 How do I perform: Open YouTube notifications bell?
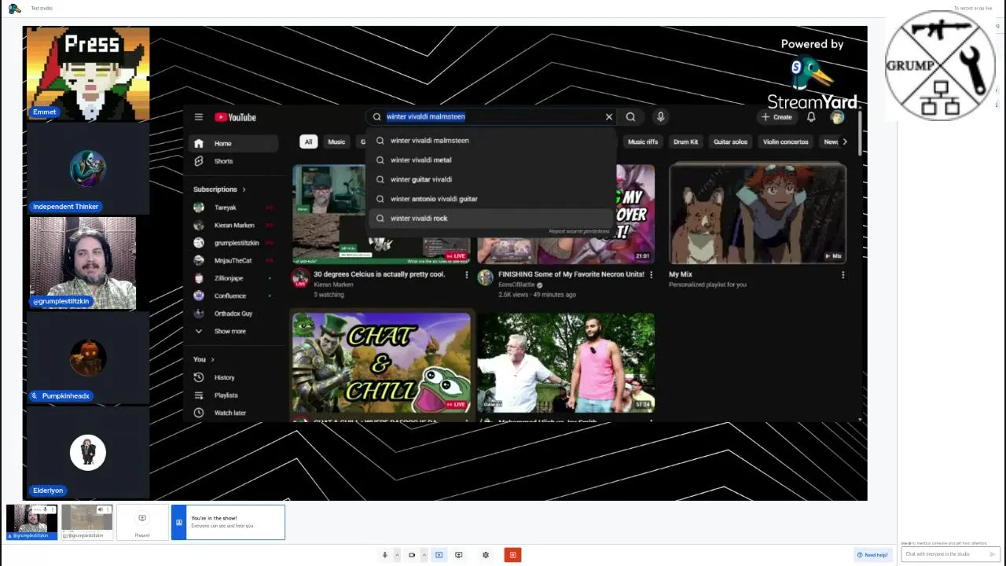point(811,117)
